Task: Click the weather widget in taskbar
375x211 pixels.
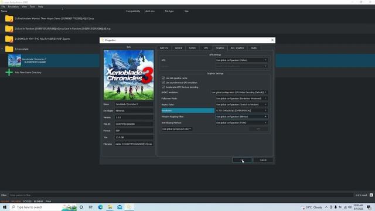Action: click(312, 207)
